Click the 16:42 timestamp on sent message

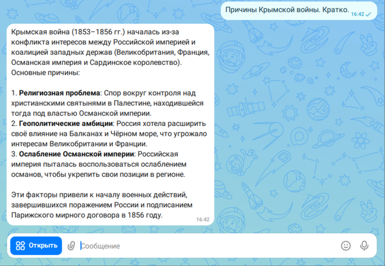click(358, 14)
